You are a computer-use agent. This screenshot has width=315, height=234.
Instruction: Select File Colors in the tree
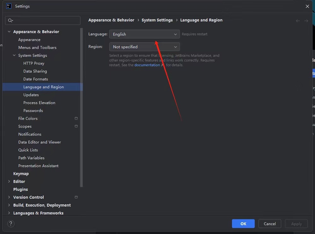click(x=28, y=118)
